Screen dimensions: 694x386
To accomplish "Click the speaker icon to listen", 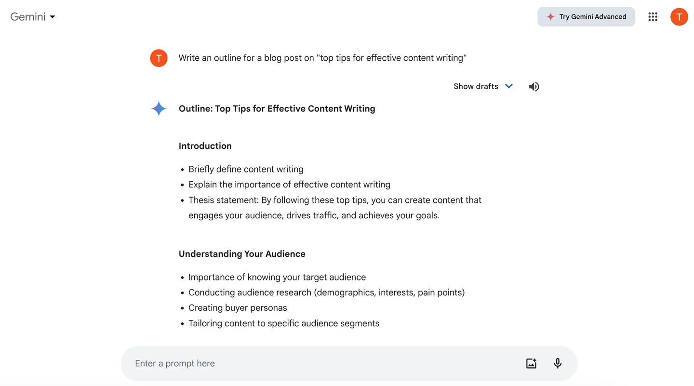I will (x=534, y=87).
